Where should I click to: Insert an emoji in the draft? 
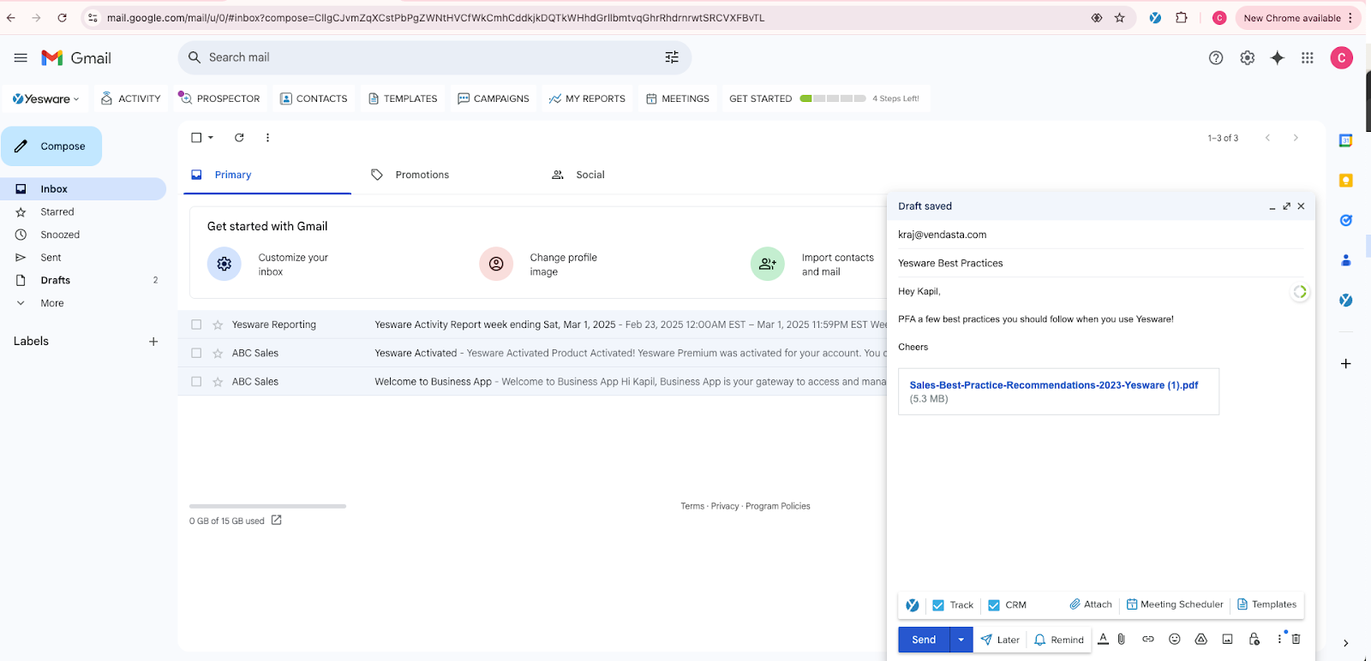coord(1175,639)
